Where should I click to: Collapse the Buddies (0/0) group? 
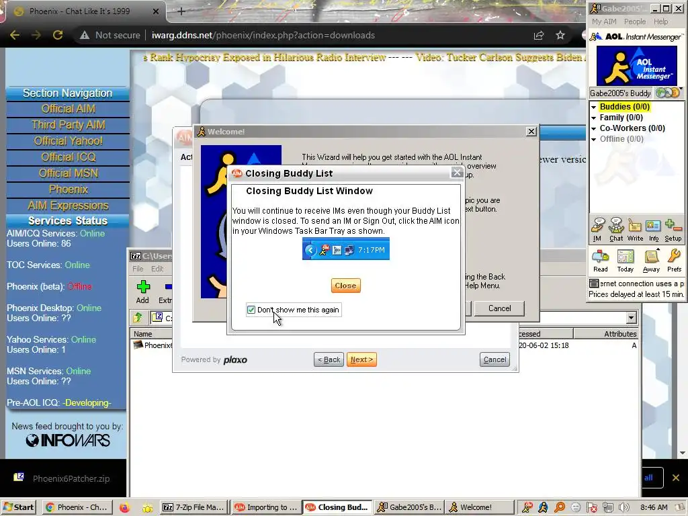594,107
